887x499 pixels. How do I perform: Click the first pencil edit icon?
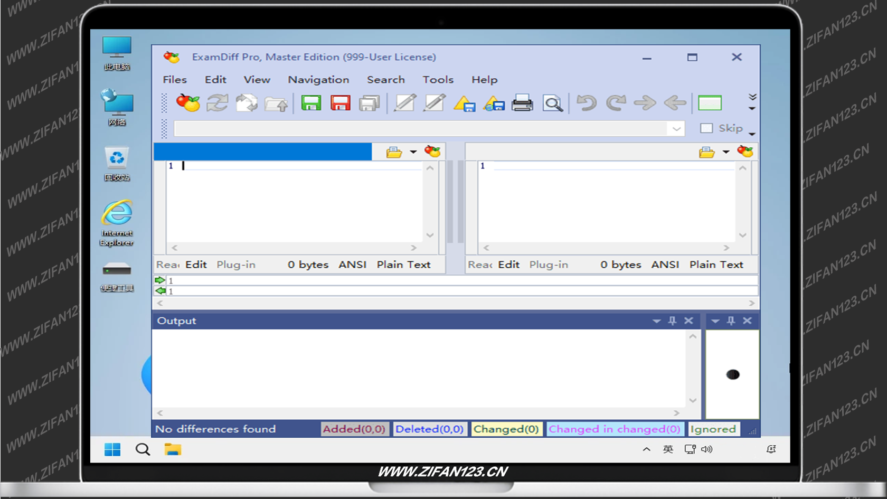pyautogui.click(x=405, y=103)
